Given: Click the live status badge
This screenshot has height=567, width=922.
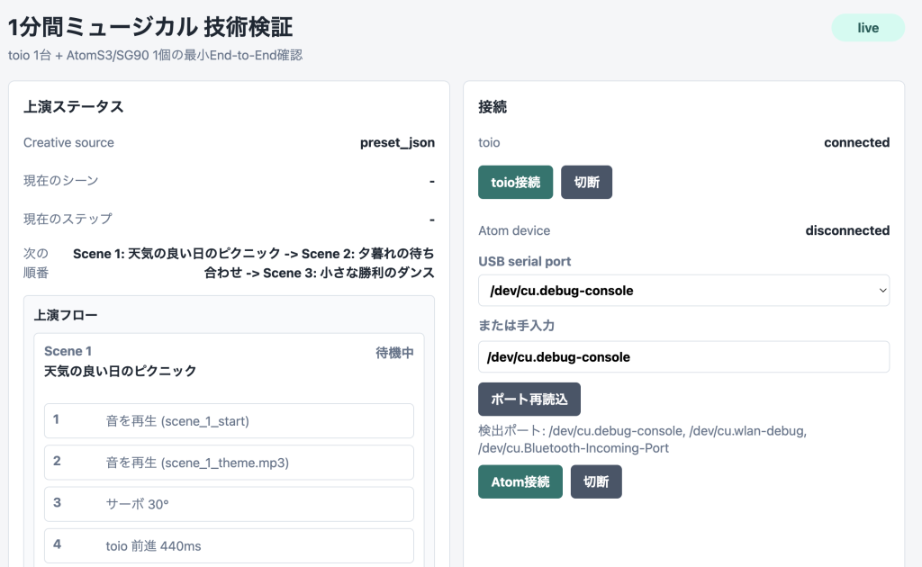Looking at the screenshot, I should [867, 28].
